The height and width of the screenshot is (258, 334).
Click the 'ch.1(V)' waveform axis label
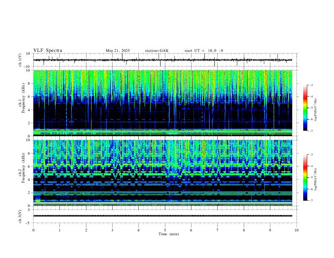tap(20, 60)
